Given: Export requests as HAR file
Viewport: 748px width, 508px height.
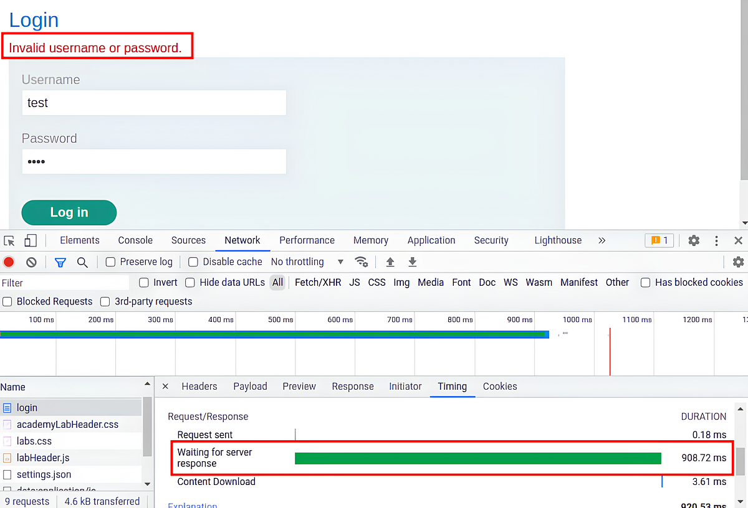Looking at the screenshot, I should tap(412, 262).
